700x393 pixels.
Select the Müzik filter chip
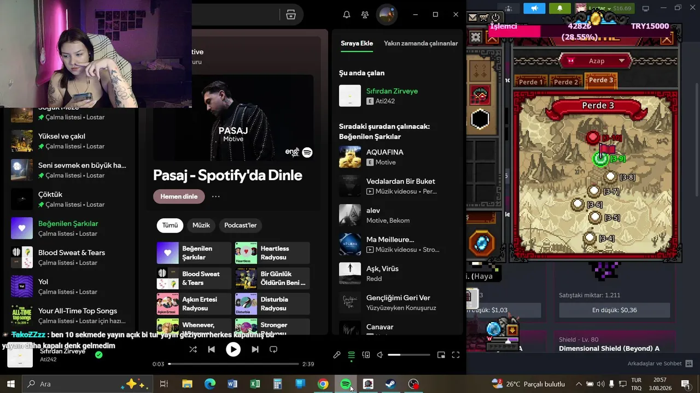click(x=201, y=225)
